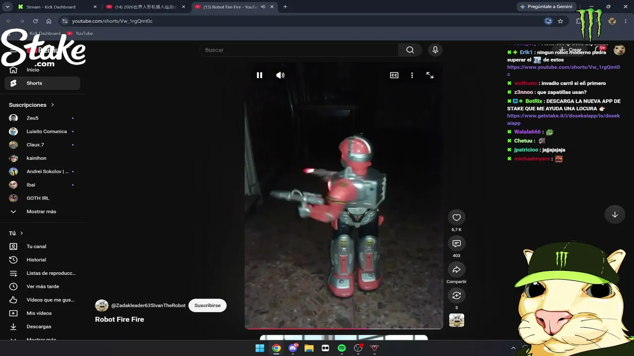
Task: Open Spotify from the taskbar
Action: pyautogui.click(x=342, y=348)
